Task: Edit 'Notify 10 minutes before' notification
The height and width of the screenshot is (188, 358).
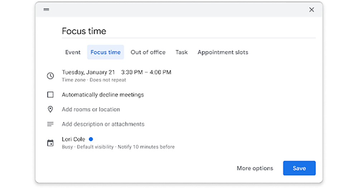Action: coord(146,147)
